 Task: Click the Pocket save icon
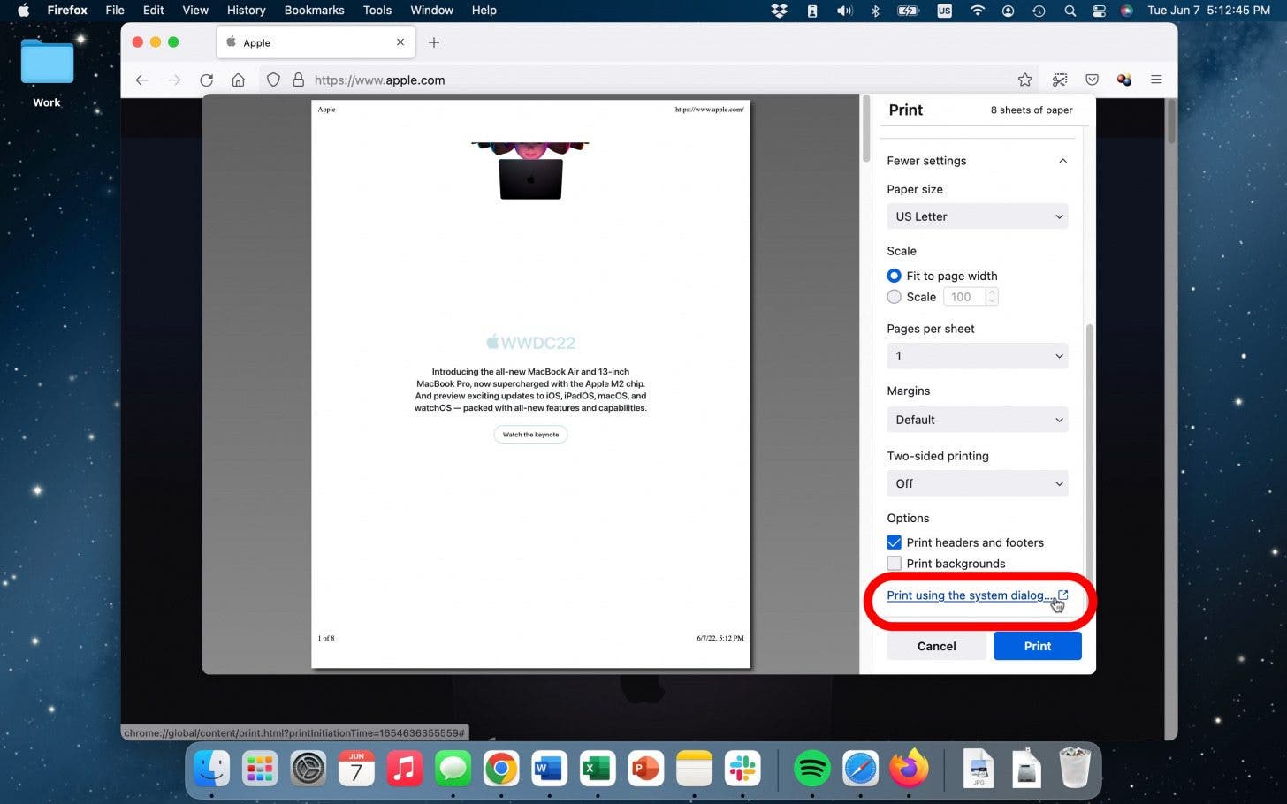1092,80
